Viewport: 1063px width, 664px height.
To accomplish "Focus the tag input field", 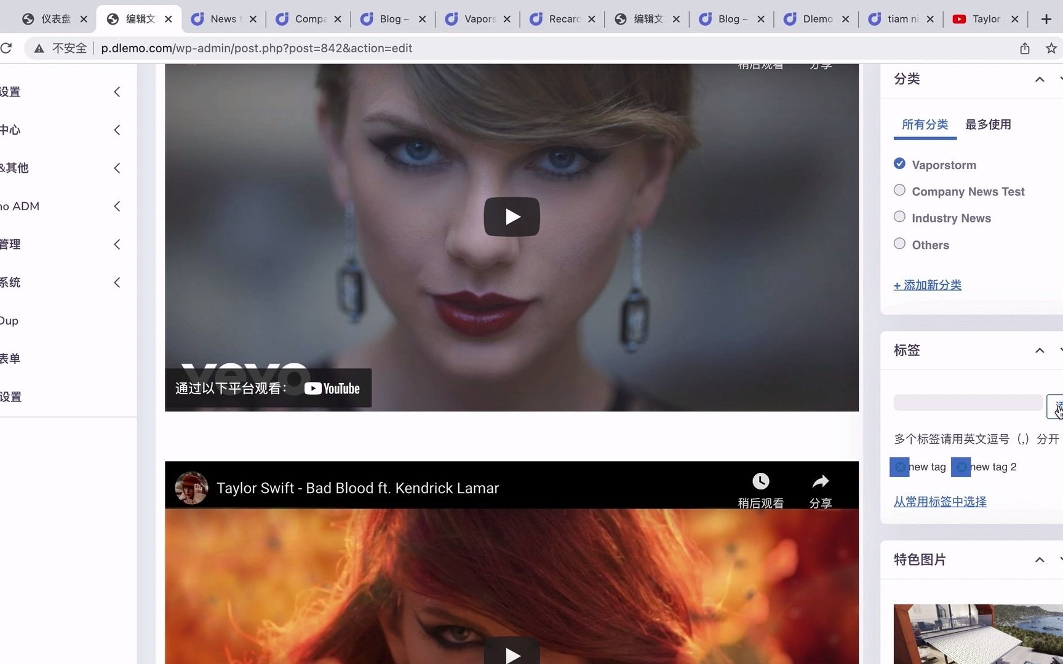I will point(968,403).
